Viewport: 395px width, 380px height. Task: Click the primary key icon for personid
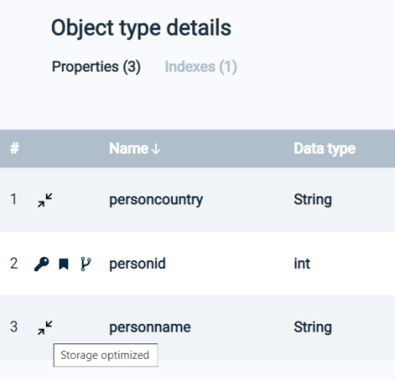[42, 264]
